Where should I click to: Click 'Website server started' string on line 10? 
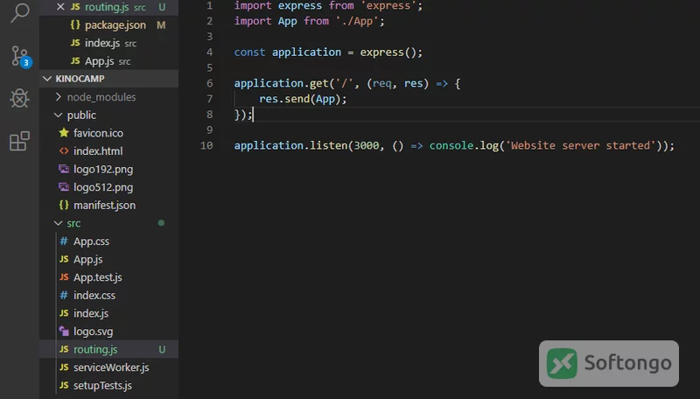coord(580,145)
